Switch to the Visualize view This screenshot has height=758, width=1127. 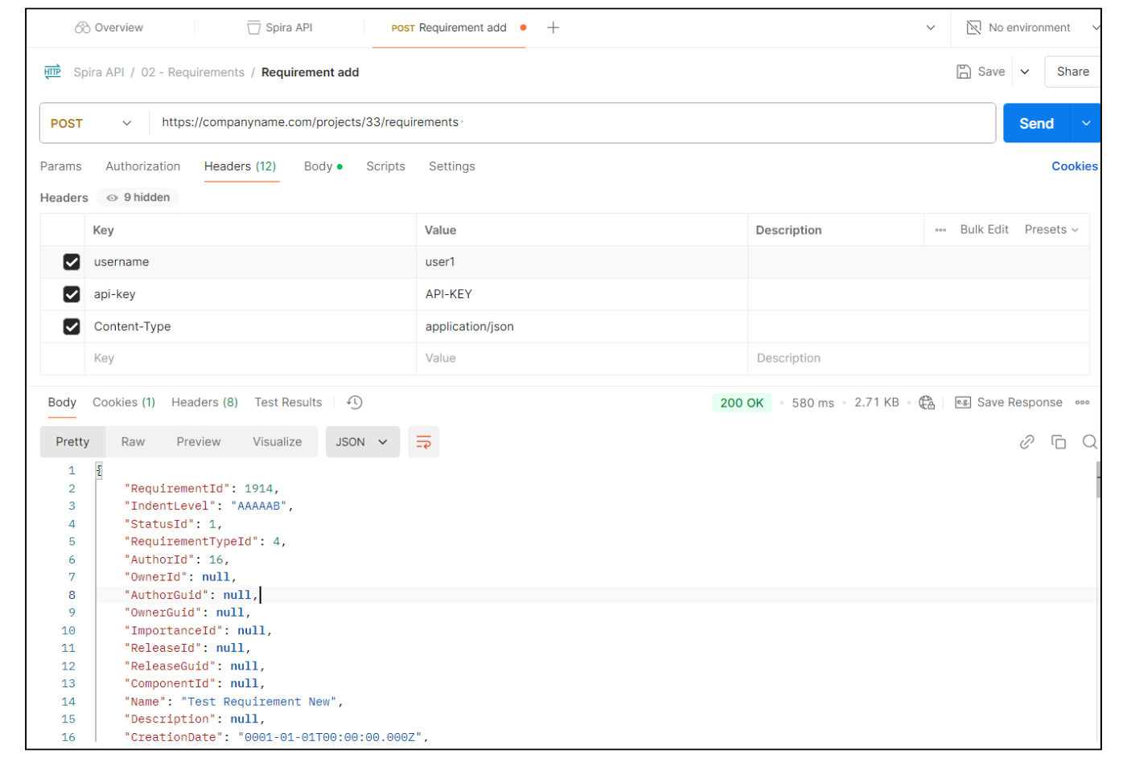[x=278, y=442]
